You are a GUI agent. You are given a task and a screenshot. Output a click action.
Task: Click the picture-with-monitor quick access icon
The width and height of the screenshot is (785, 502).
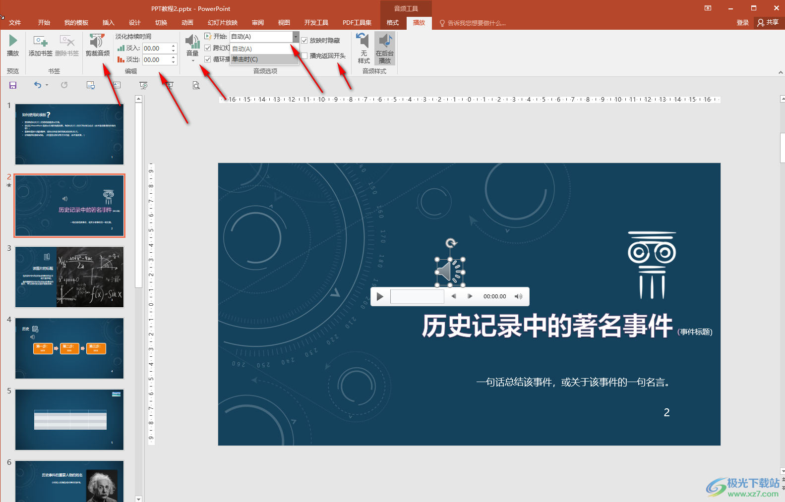click(x=91, y=85)
